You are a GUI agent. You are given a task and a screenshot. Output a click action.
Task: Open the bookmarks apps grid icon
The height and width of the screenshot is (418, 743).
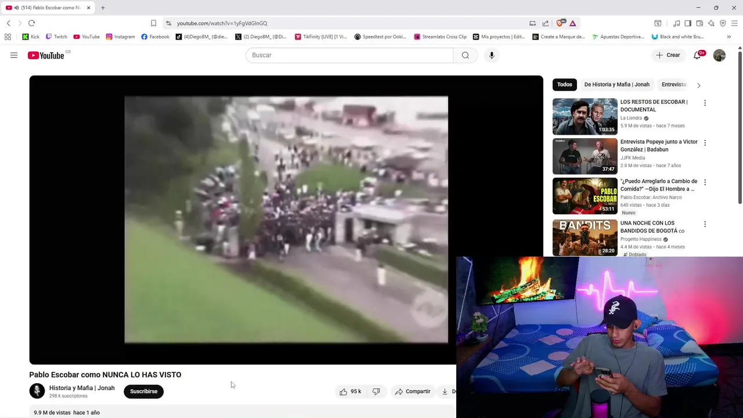click(8, 37)
